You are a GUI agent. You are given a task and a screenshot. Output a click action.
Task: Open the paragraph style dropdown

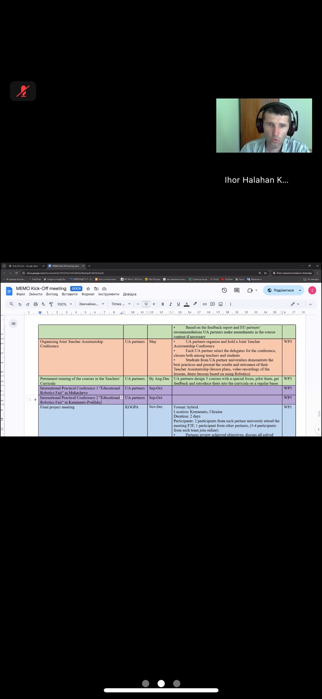click(91, 304)
